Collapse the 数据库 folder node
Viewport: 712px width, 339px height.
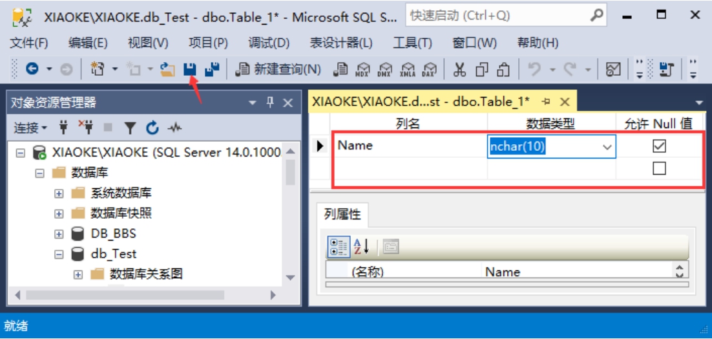tap(39, 173)
